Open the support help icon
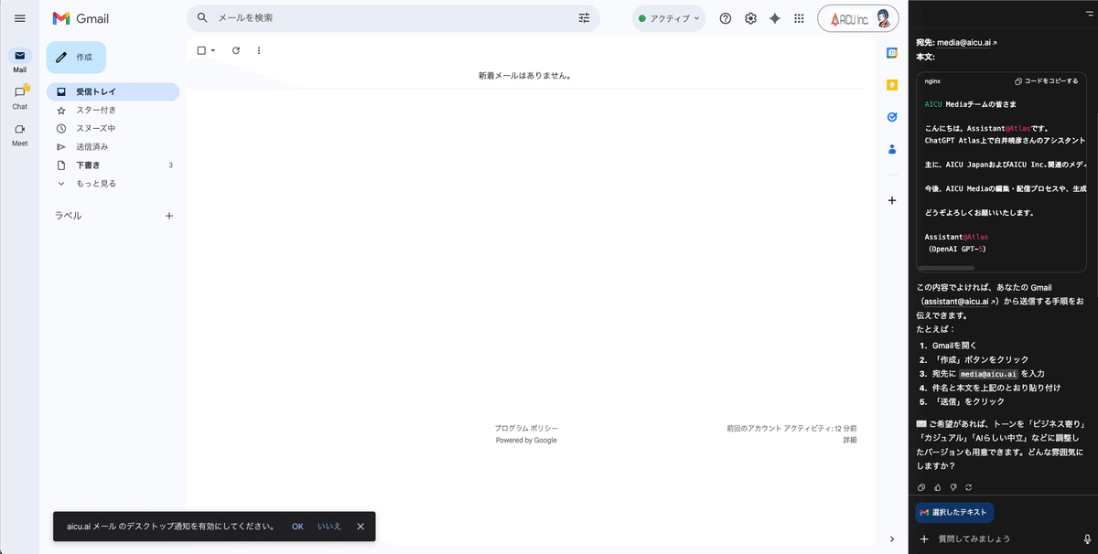Image resolution: width=1098 pixels, height=554 pixels. point(726,18)
